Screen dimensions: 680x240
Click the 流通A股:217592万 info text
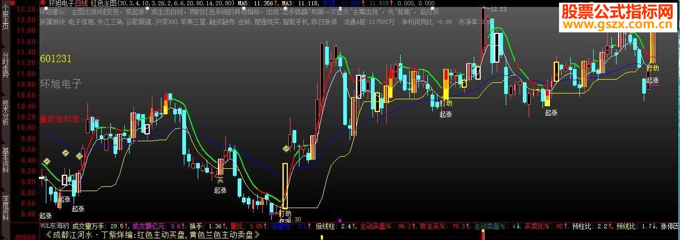[x=369, y=22]
